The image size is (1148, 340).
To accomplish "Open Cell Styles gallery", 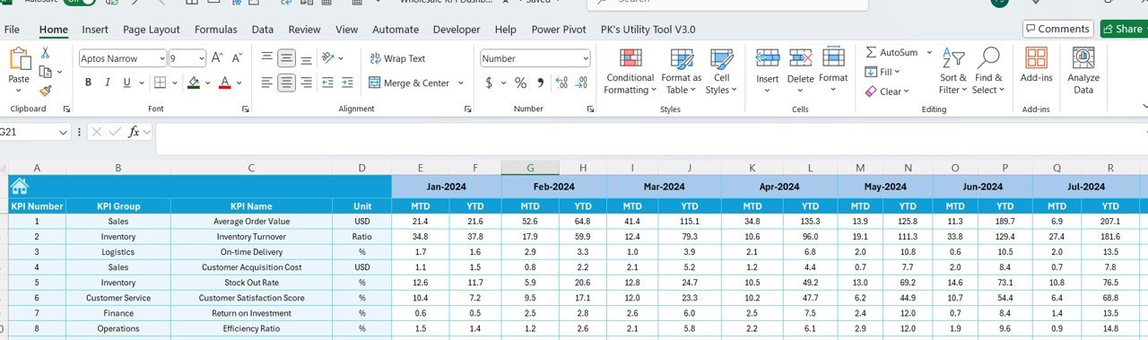I will tap(721, 72).
